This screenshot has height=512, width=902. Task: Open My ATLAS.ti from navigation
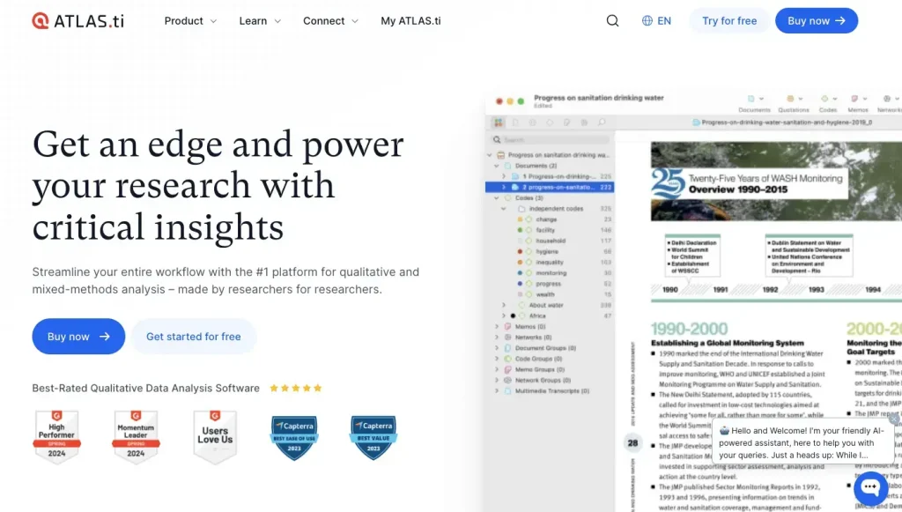[410, 21]
